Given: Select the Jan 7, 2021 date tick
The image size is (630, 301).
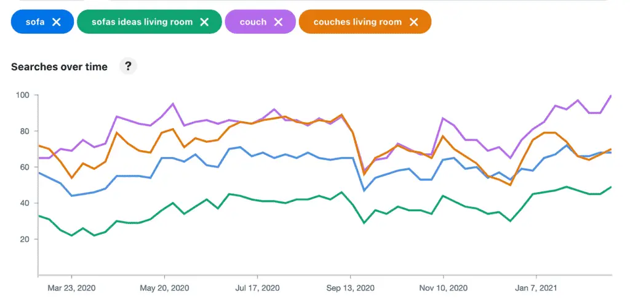Looking at the screenshot, I should coord(536,288).
